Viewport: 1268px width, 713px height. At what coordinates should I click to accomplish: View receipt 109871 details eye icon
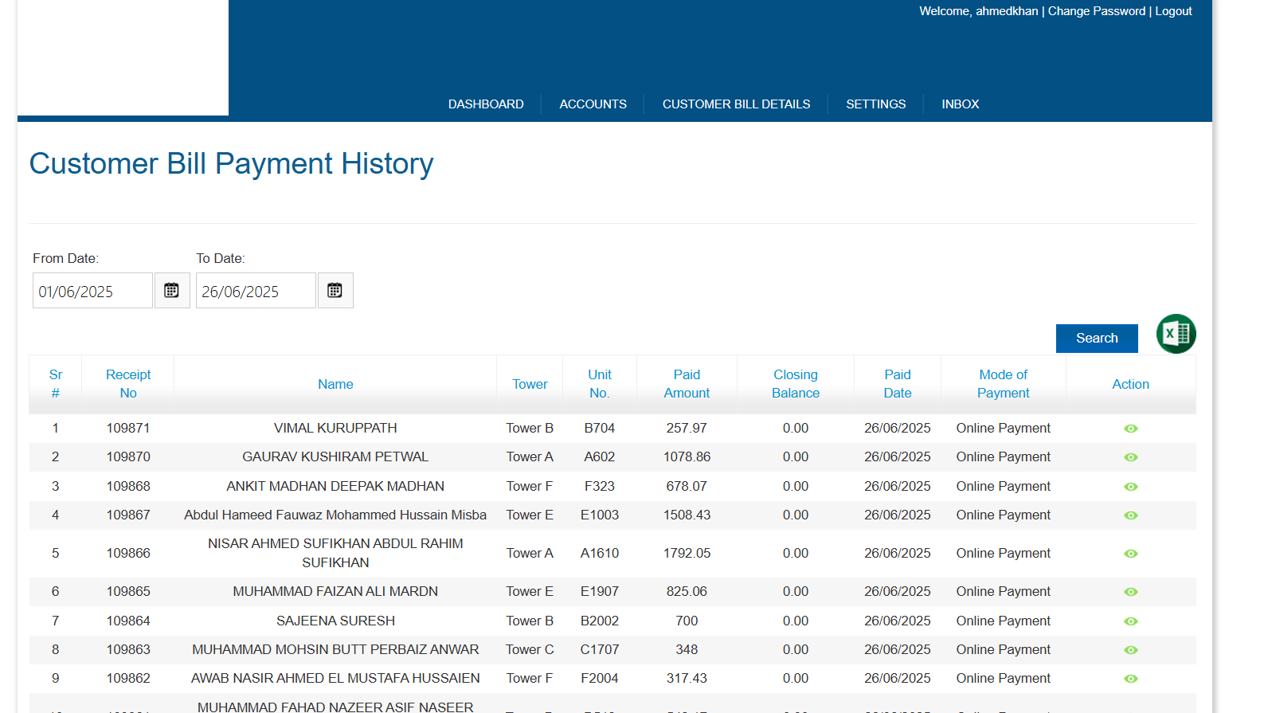click(1130, 429)
